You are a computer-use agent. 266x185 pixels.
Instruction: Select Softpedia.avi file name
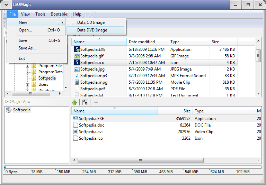(x=91, y=132)
